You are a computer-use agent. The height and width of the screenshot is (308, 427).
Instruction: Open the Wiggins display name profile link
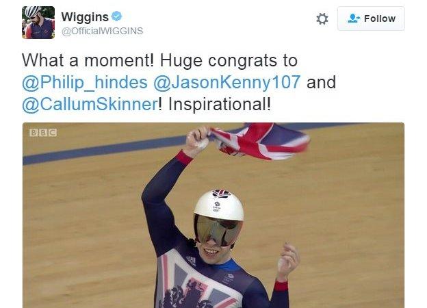85,17
